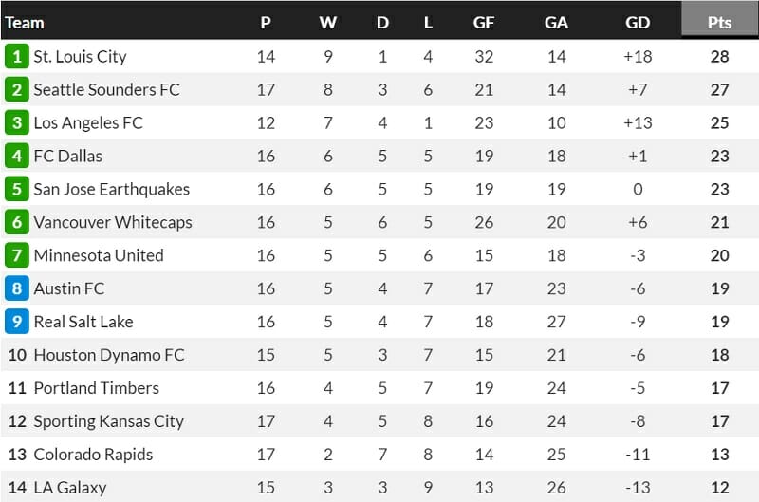Screen dimensions: 759x502
Task: Click blue rank 8 badge for Austin FC
Action: coord(17,288)
